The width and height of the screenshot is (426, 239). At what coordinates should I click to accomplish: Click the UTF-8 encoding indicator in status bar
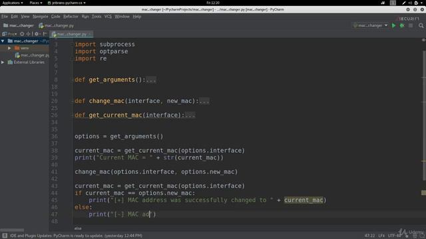(x=394, y=236)
